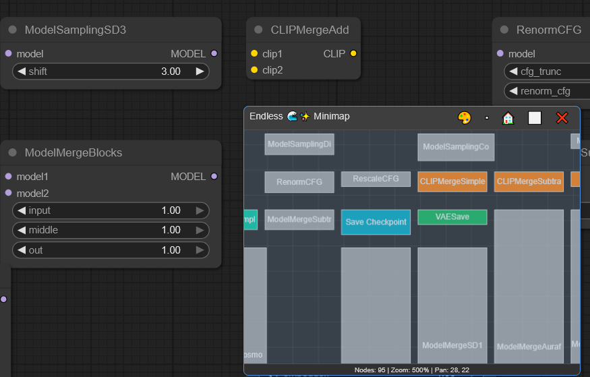Close the Endless Minimap panel
Screen dimensions: 590x377
tap(562, 117)
